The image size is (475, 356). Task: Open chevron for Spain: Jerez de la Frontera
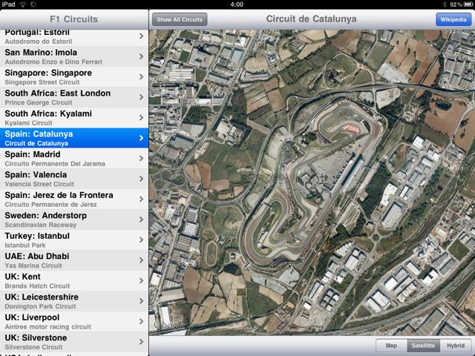click(x=141, y=199)
